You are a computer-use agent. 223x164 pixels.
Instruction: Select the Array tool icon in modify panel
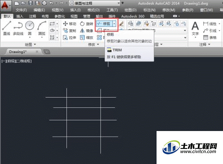99,37
